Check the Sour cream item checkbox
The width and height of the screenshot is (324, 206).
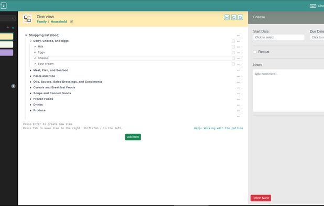(x=233, y=64)
